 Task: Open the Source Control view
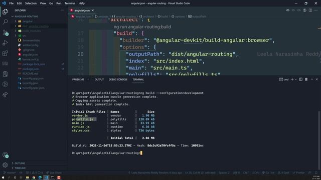pyautogui.click(x=5, y=32)
